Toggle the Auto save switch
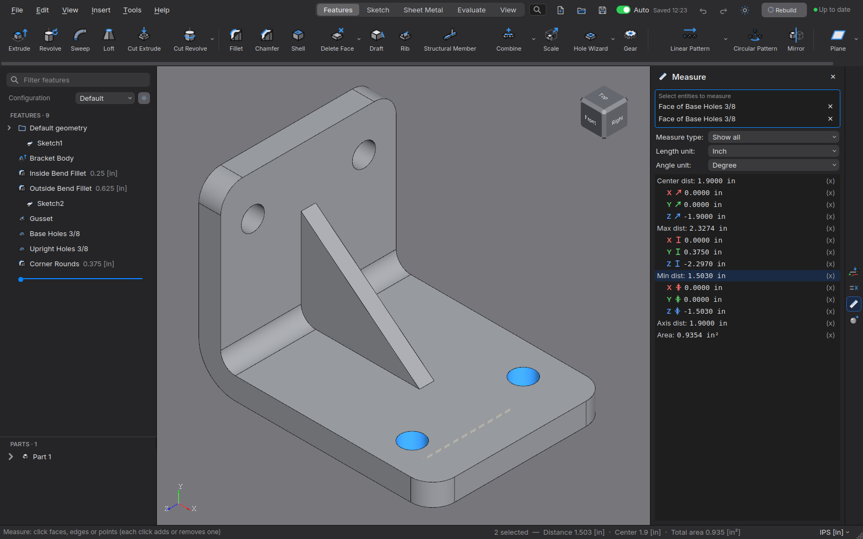 (x=624, y=10)
